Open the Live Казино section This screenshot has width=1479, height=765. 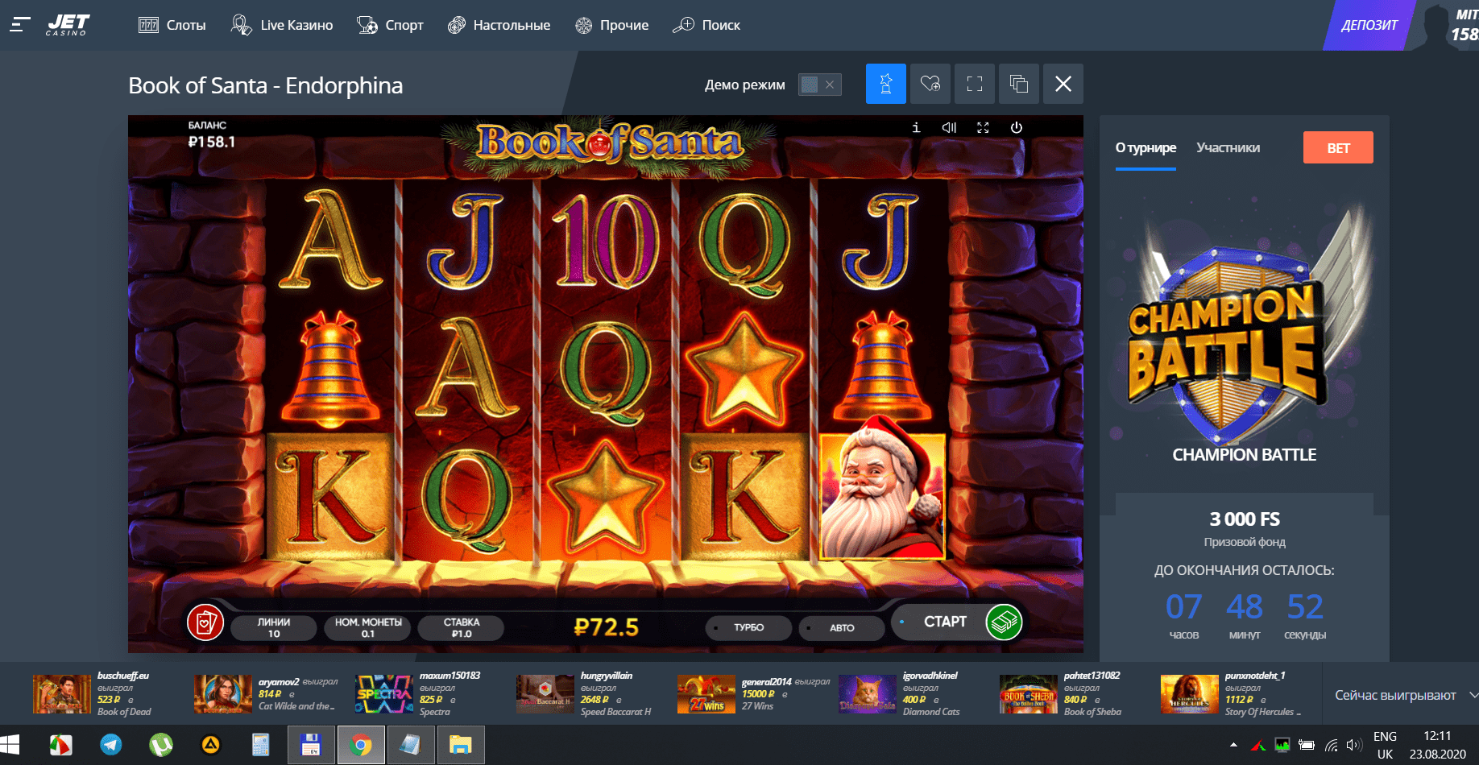click(x=282, y=25)
